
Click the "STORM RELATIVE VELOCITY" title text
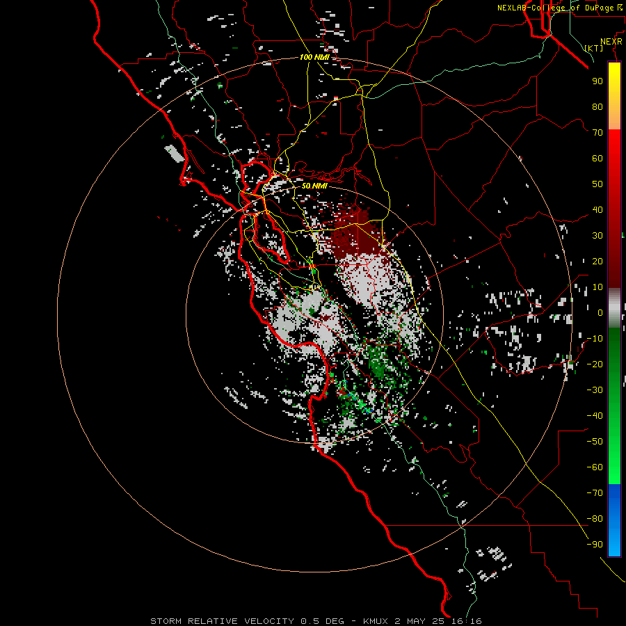click(x=222, y=621)
